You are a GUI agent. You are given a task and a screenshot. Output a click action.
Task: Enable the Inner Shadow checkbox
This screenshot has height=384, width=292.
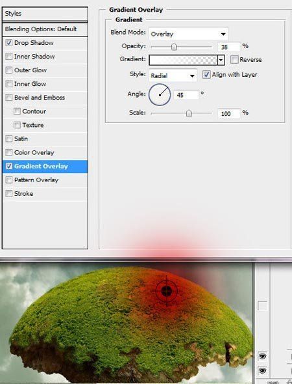[9, 57]
